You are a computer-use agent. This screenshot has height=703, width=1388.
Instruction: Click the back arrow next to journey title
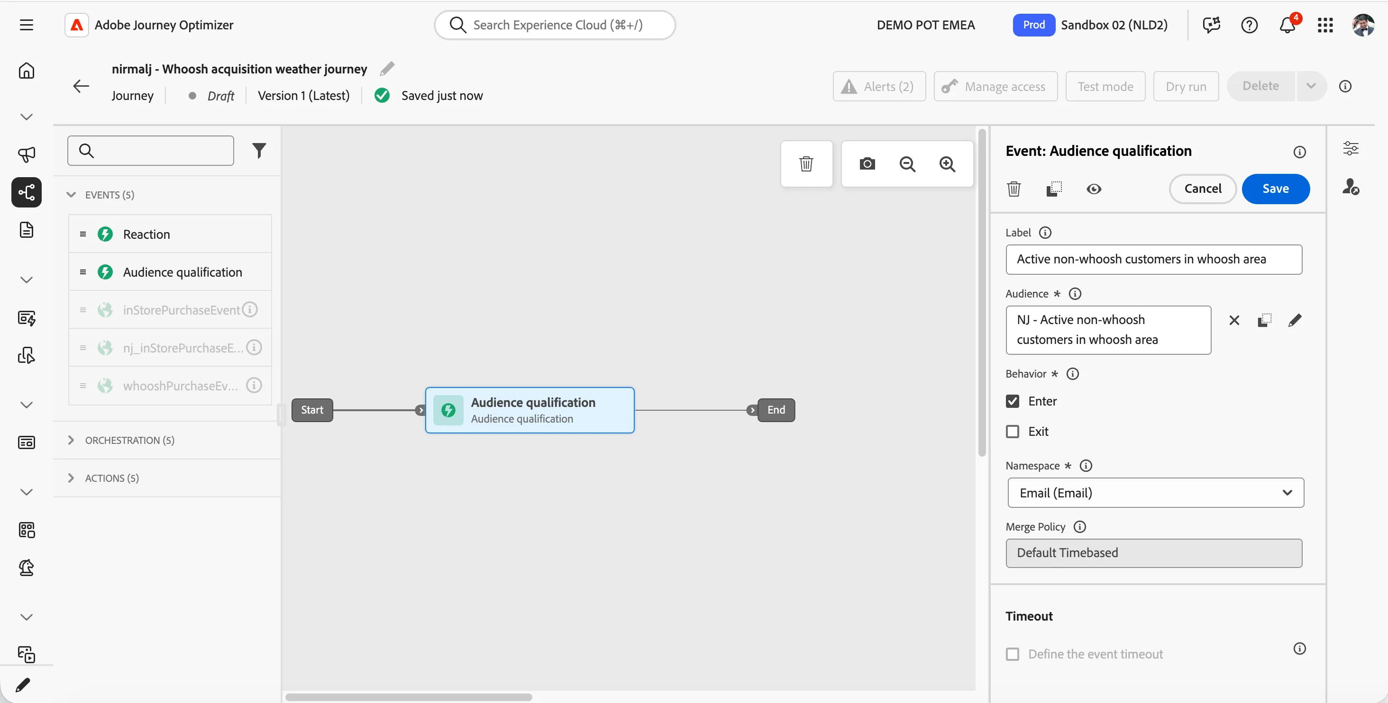click(x=81, y=86)
